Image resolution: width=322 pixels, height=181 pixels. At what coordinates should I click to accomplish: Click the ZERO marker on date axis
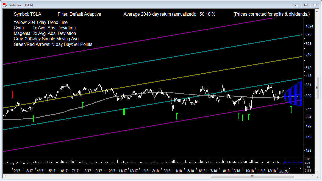click(x=284, y=171)
